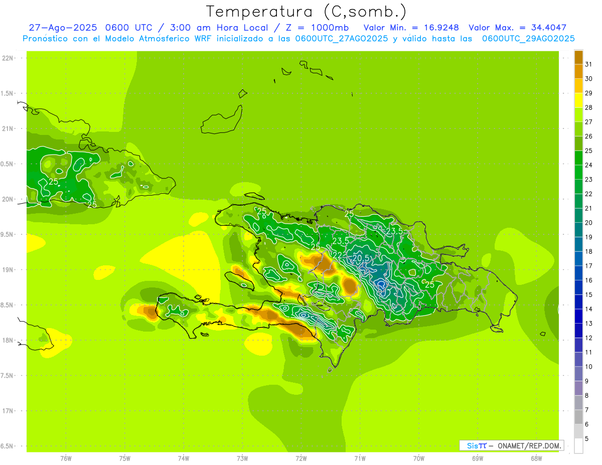This screenshot has height=465, width=602.
Task: Click the '75W' longitude axis label
Action: click(x=125, y=458)
